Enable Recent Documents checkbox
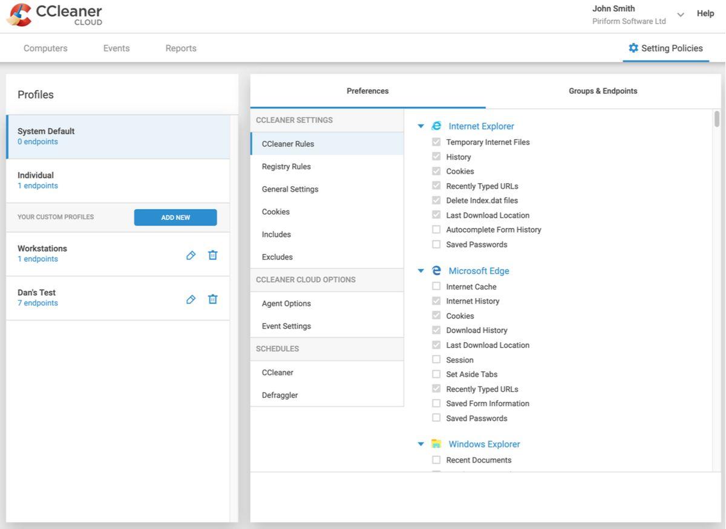The image size is (726, 529). 436,460
